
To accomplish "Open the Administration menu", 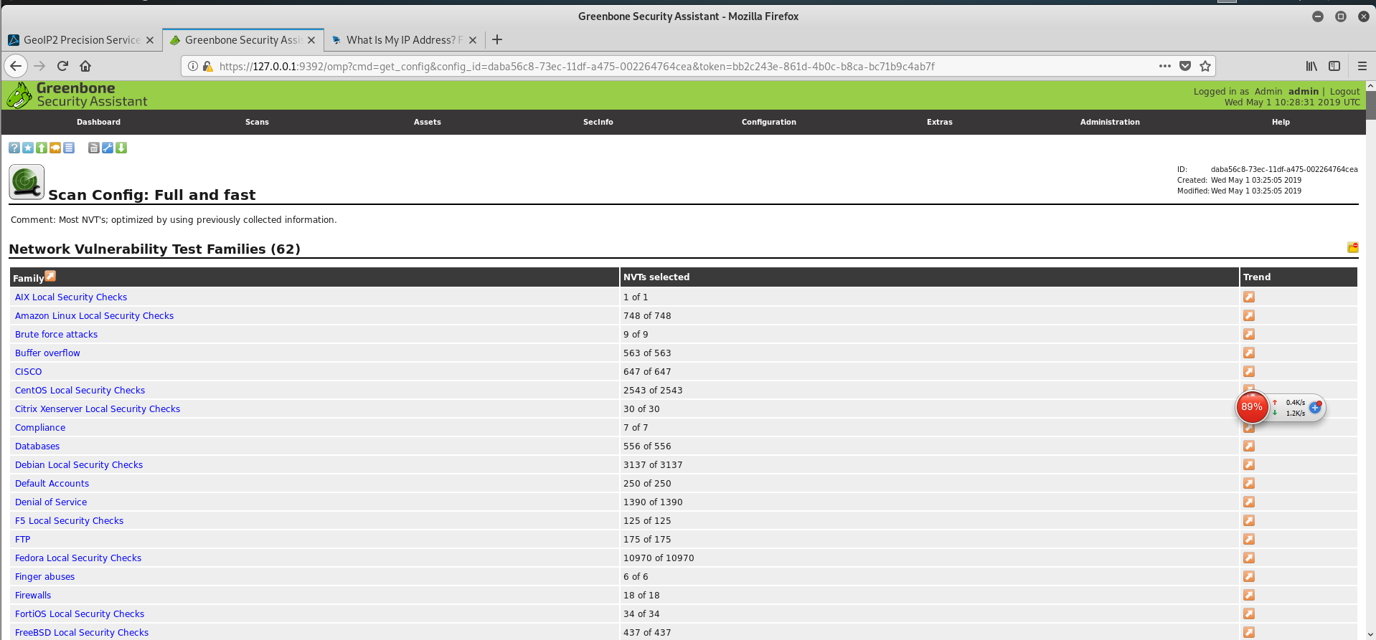I will tap(1110, 122).
